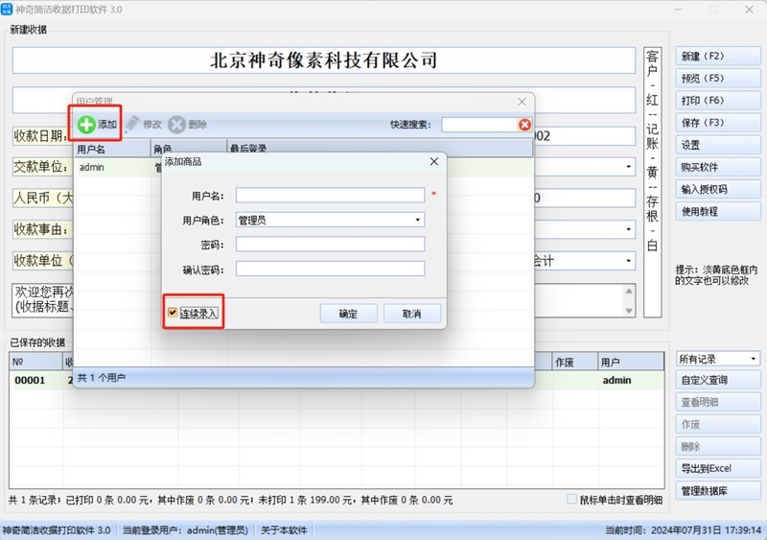Click the 新建（F2）button
This screenshot has height=540, width=767.
(718, 57)
